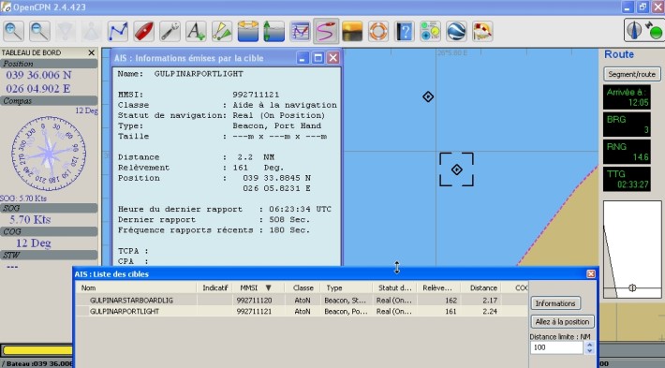665x368 pixels.
Task: Toggle the sunset color scheme icon
Action: pos(352,31)
